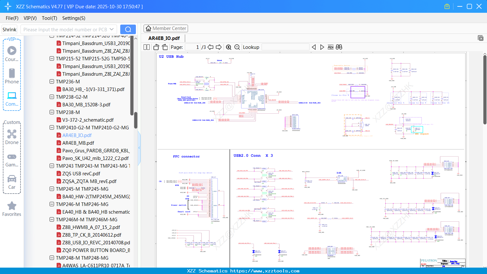Go to the next page arrow
Image resolution: width=487 pixels, height=274 pixels.
(x=219, y=47)
